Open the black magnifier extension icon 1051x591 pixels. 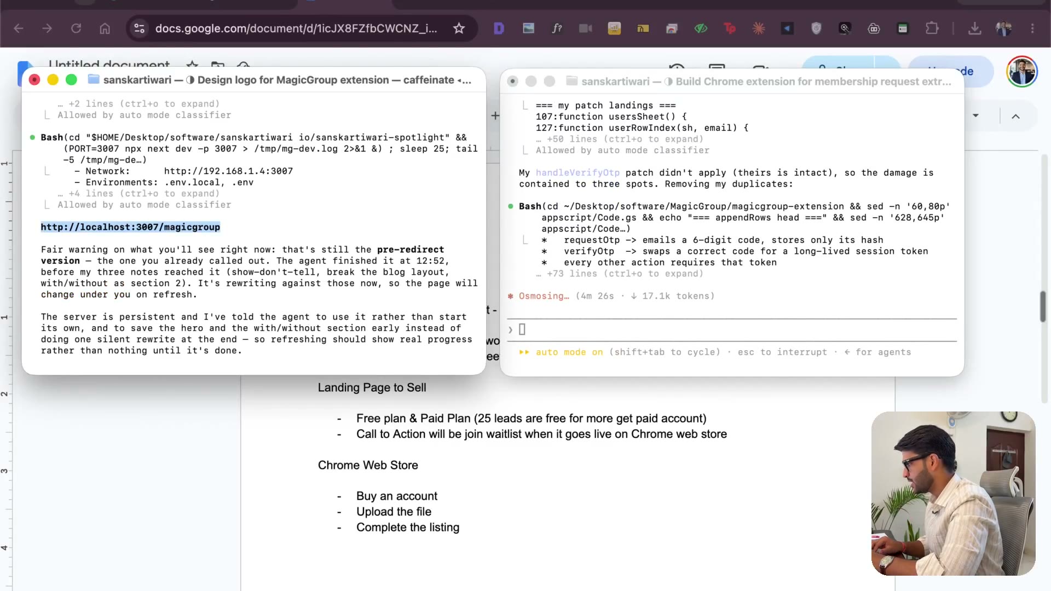tap(845, 28)
